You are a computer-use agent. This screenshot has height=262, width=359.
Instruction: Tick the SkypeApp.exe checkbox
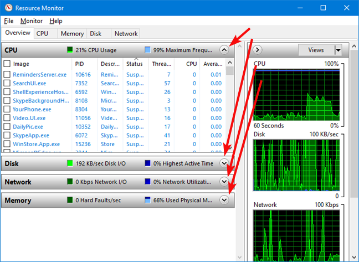tap(7, 135)
